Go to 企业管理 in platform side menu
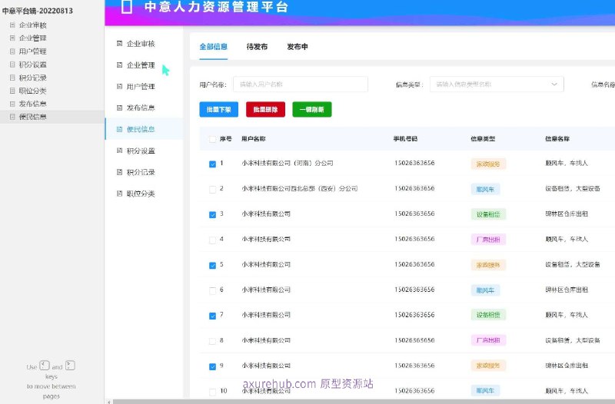 pyautogui.click(x=141, y=65)
